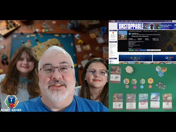Click the Unstoppable banner advertisement

[147, 26]
